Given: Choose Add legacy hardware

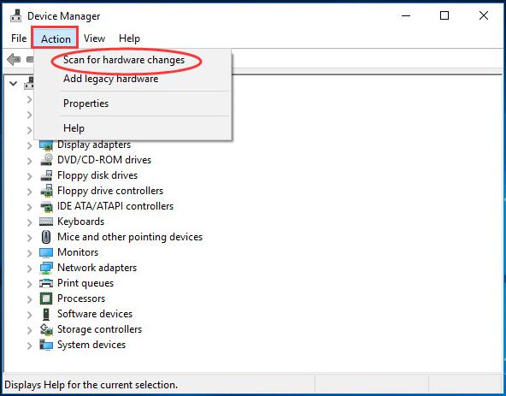Looking at the screenshot, I should [x=111, y=79].
